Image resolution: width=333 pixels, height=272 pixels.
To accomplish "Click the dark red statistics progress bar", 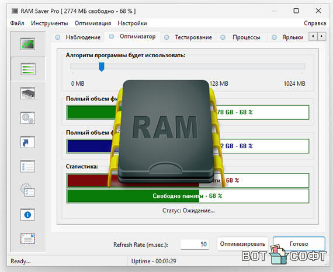I will tap(188, 180).
